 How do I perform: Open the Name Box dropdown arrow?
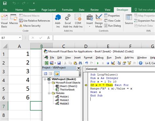(20, 38)
